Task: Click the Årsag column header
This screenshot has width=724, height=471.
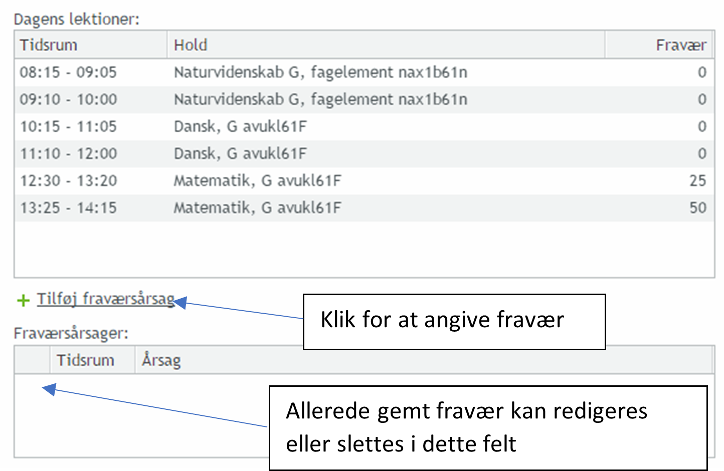Action: pyautogui.click(x=161, y=360)
